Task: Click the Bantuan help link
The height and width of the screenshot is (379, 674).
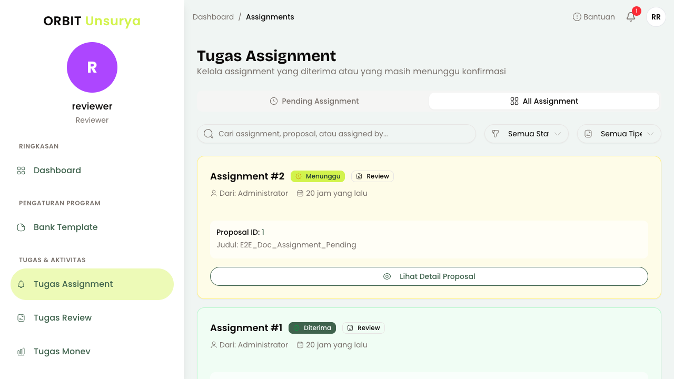Action: tap(594, 17)
